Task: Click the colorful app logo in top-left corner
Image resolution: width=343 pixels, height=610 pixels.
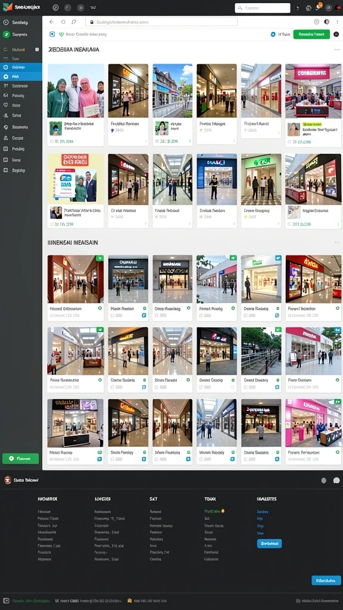Action: [x=8, y=7]
